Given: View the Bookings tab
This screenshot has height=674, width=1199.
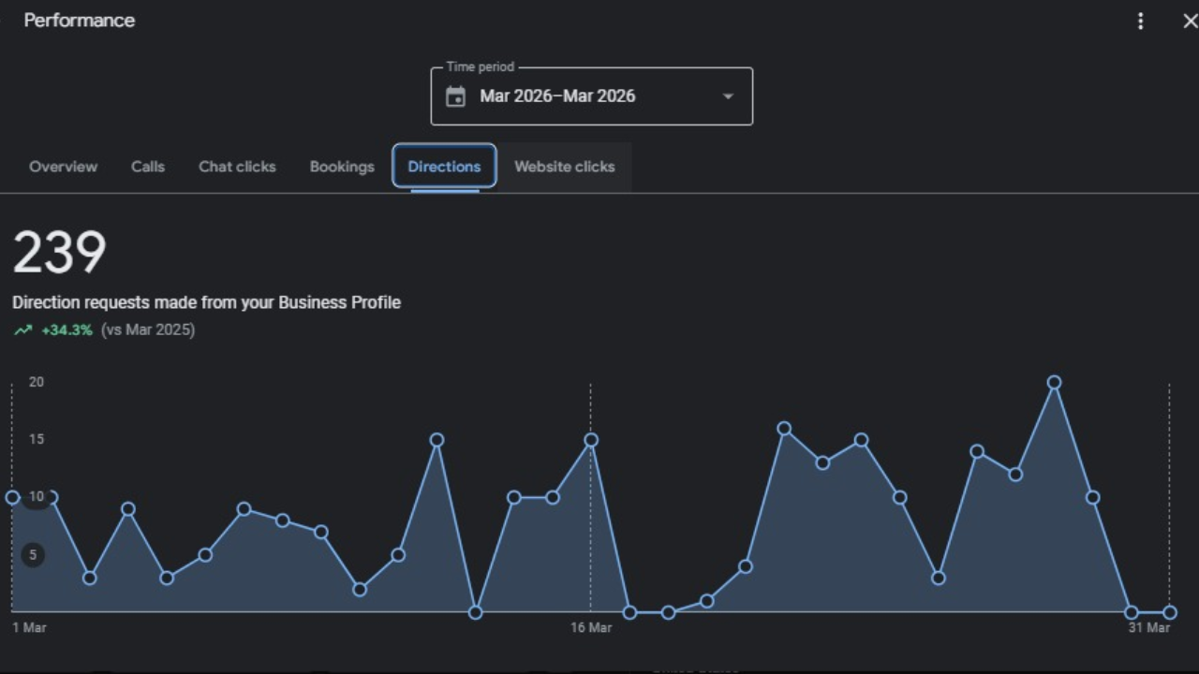Looking at the screenshot, I should pos(342,167).
